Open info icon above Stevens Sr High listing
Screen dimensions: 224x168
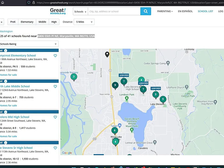coord(6,143)
